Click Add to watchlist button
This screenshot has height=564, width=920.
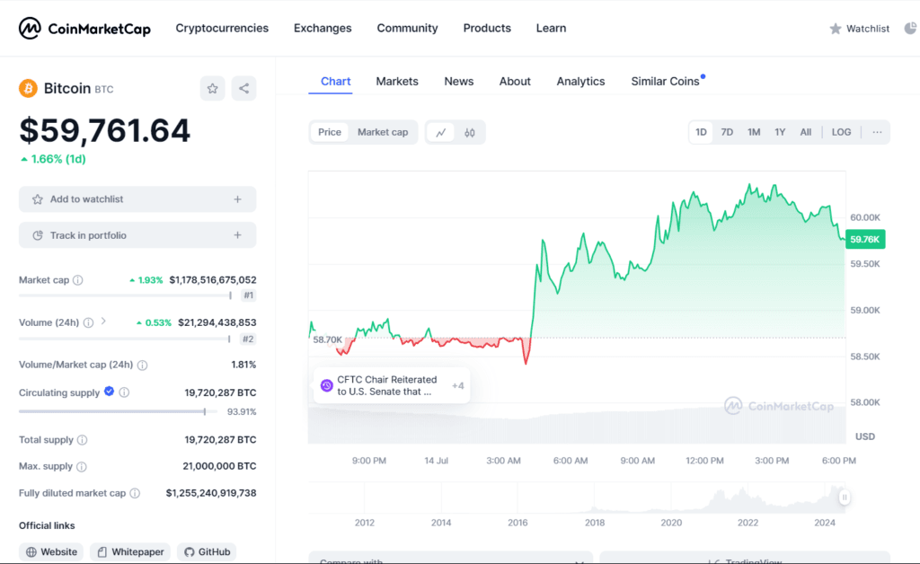(x=137, y=199)
